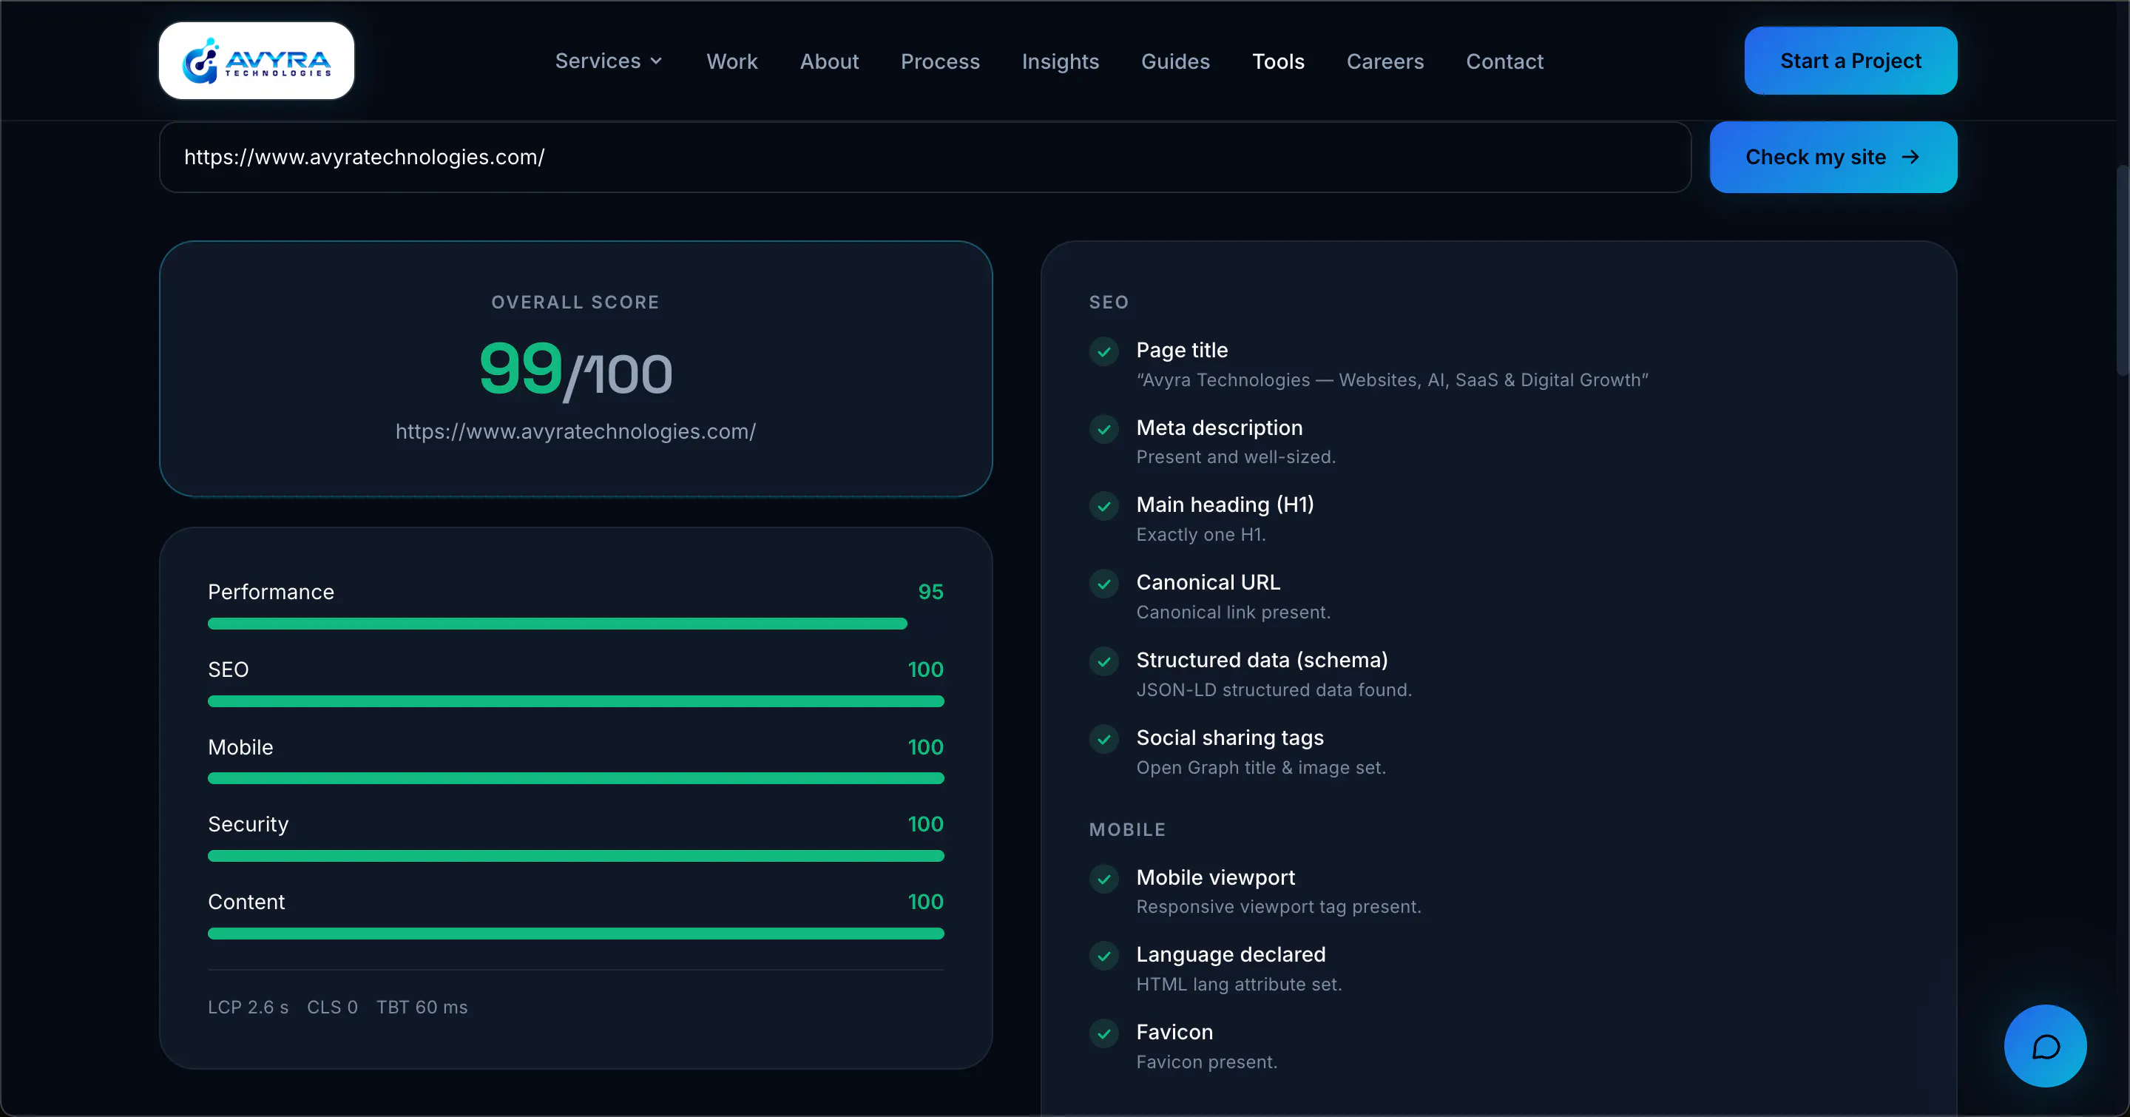Screen dimensions: 2130x1117
Task: Click the checkmark for Language declared
Action: 1104,956
